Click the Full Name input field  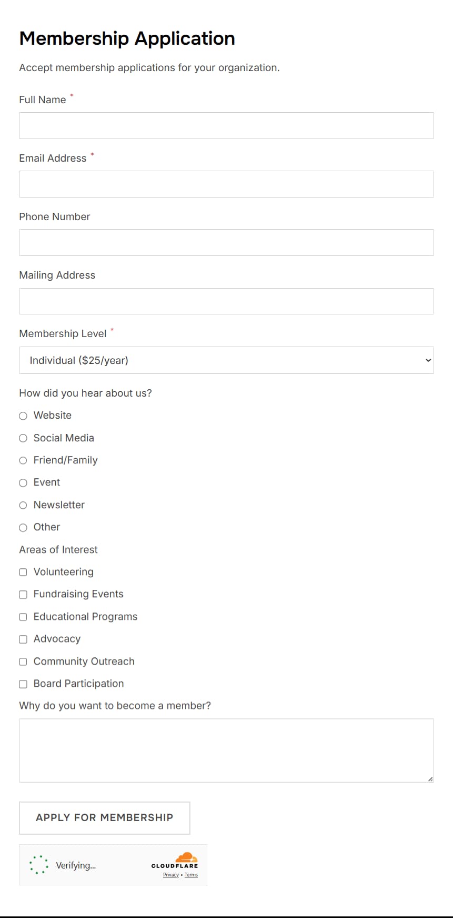tap(226, 125)
